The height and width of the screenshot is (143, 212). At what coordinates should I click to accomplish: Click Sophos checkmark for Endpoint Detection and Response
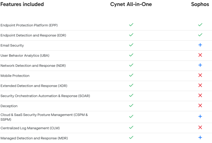(x=200, y=35)
